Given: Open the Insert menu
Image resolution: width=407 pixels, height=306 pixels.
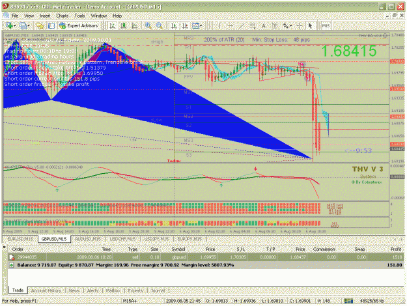Looking at the screenshot, I should point(45,16).
